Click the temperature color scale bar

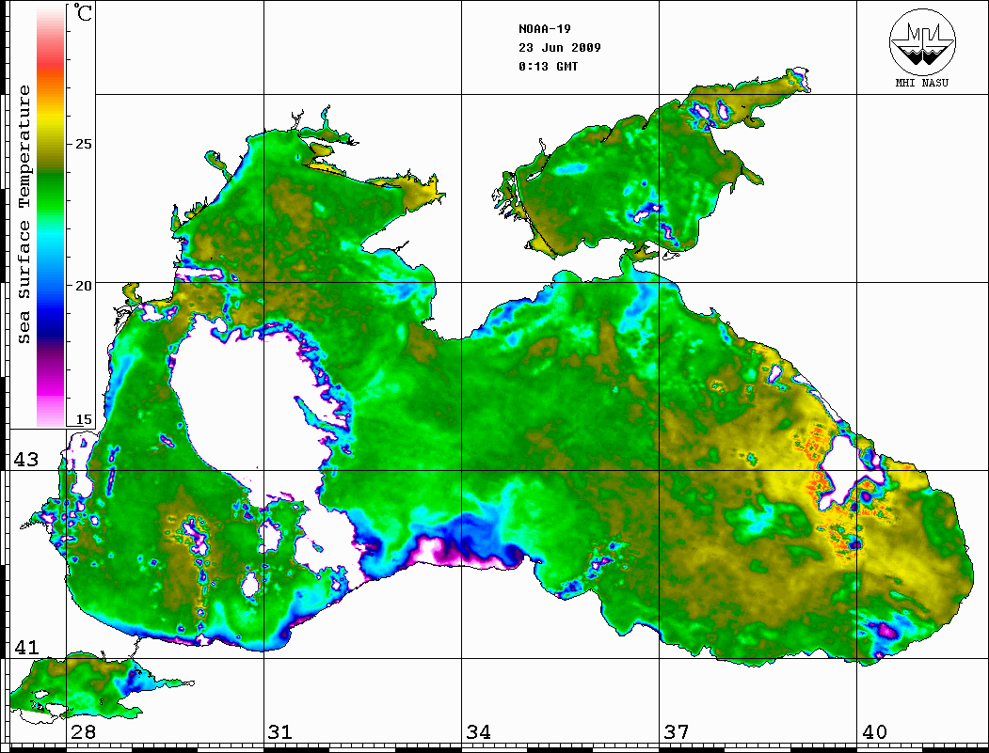[51, 216]
